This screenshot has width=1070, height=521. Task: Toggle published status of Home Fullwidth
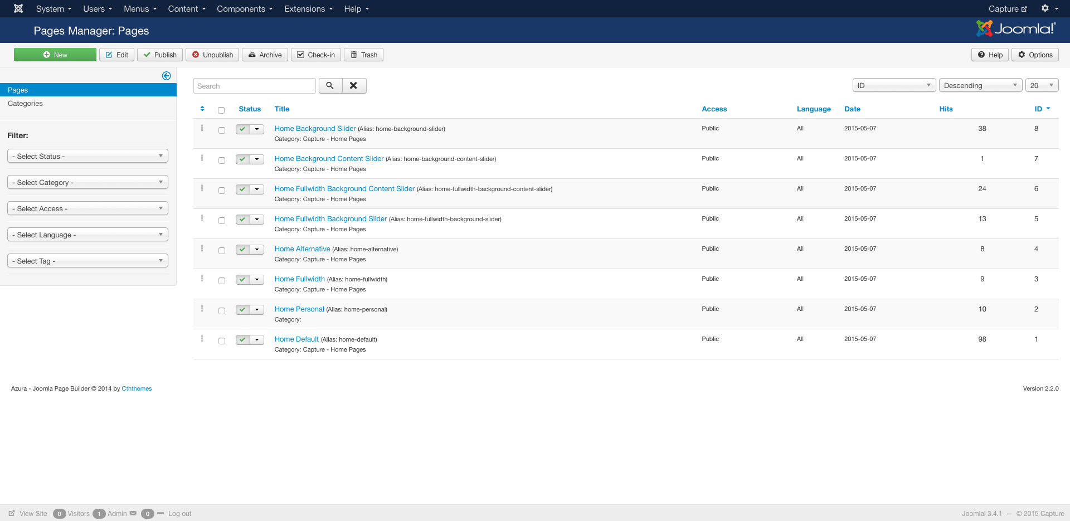[x=242, y=280]
